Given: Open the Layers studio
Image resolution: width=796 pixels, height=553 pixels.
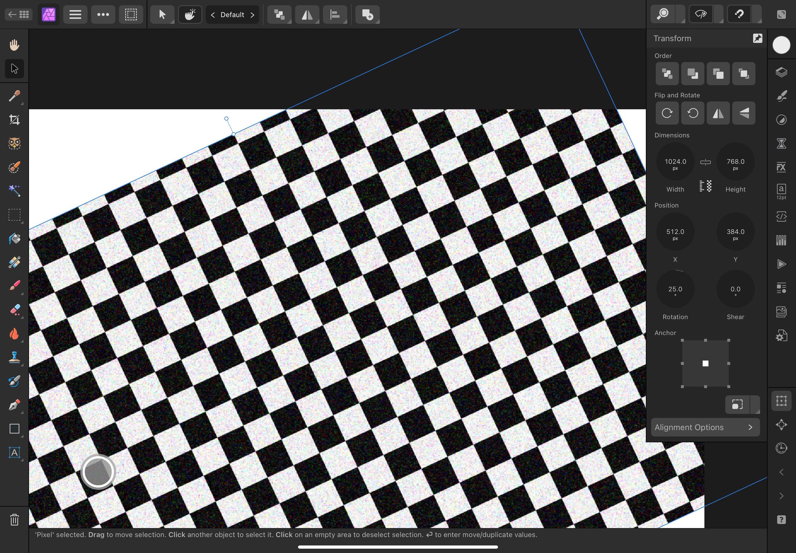Looking at the screenshot, I should [781, 72].
